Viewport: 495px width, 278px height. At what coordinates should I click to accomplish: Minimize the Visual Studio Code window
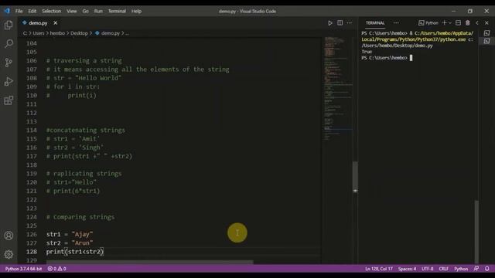point(454,11)
